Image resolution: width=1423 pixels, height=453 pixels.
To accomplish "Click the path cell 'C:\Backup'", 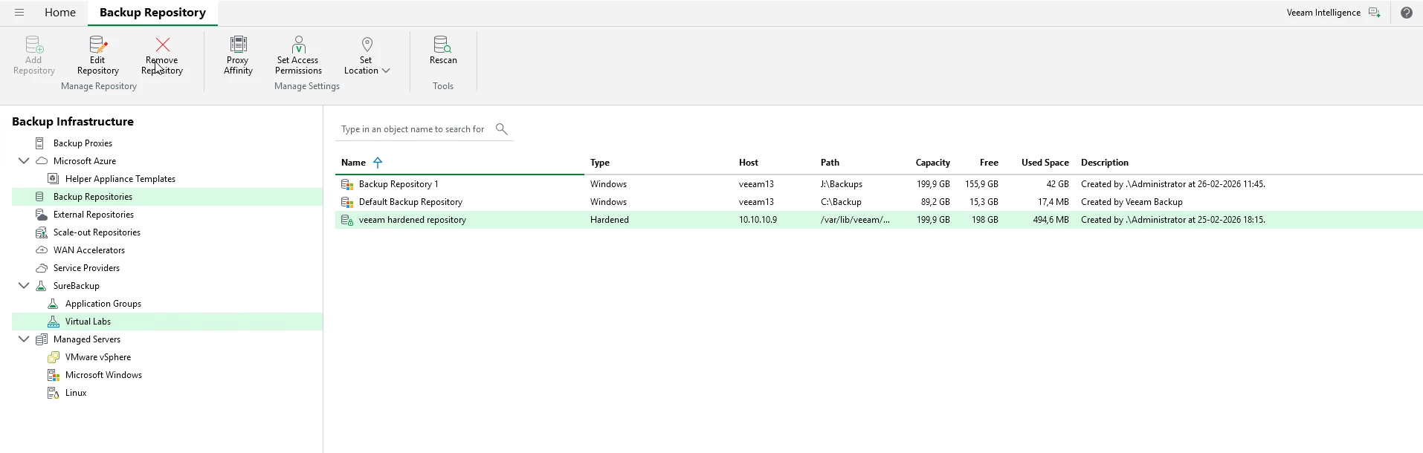I will tap(841, 202).
